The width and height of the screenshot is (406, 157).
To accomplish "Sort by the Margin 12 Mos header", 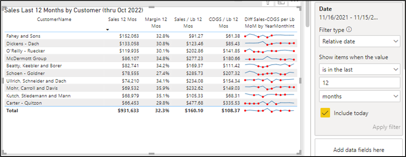I will (156, 23).
